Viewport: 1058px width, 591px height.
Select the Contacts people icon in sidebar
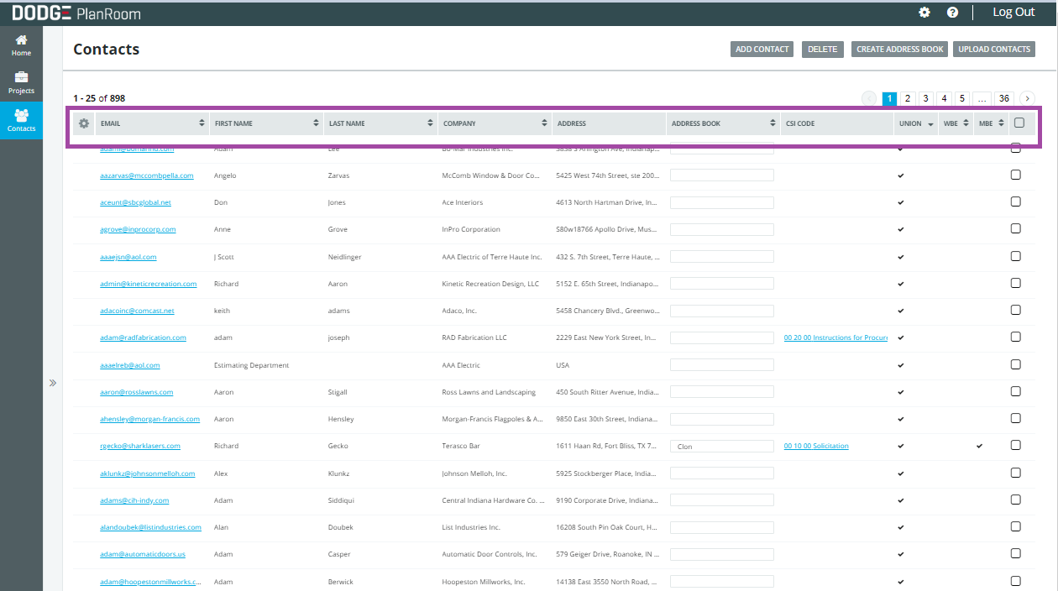(x=21, y=120)
